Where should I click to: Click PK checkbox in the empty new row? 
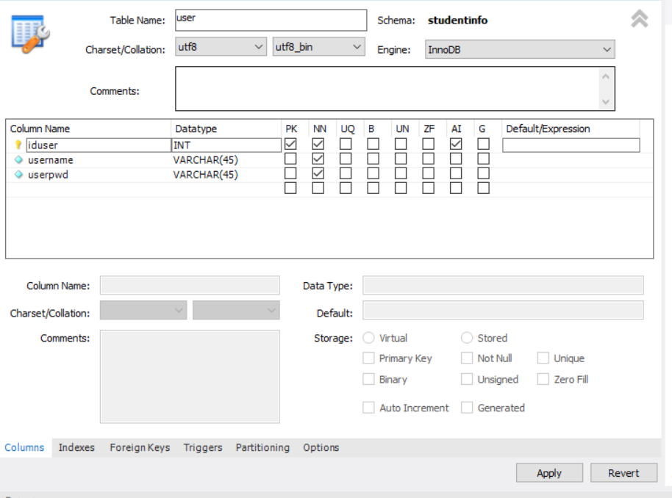pos(290,188)
